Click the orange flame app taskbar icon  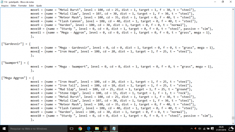click(105, 128)
